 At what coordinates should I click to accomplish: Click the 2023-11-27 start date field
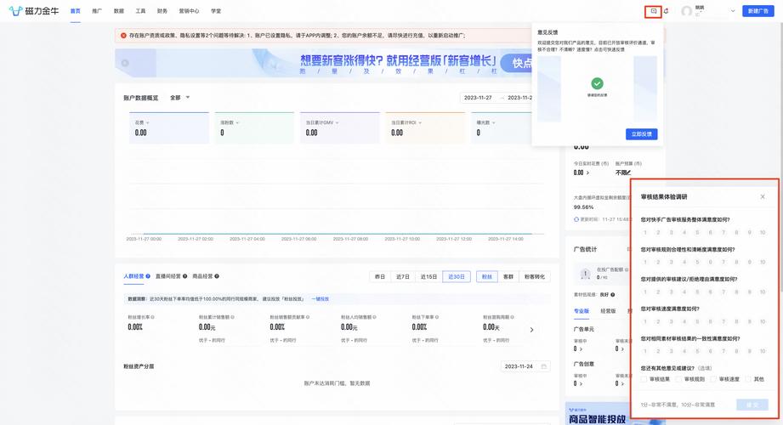pyautogui.click(x=478, y=98)
